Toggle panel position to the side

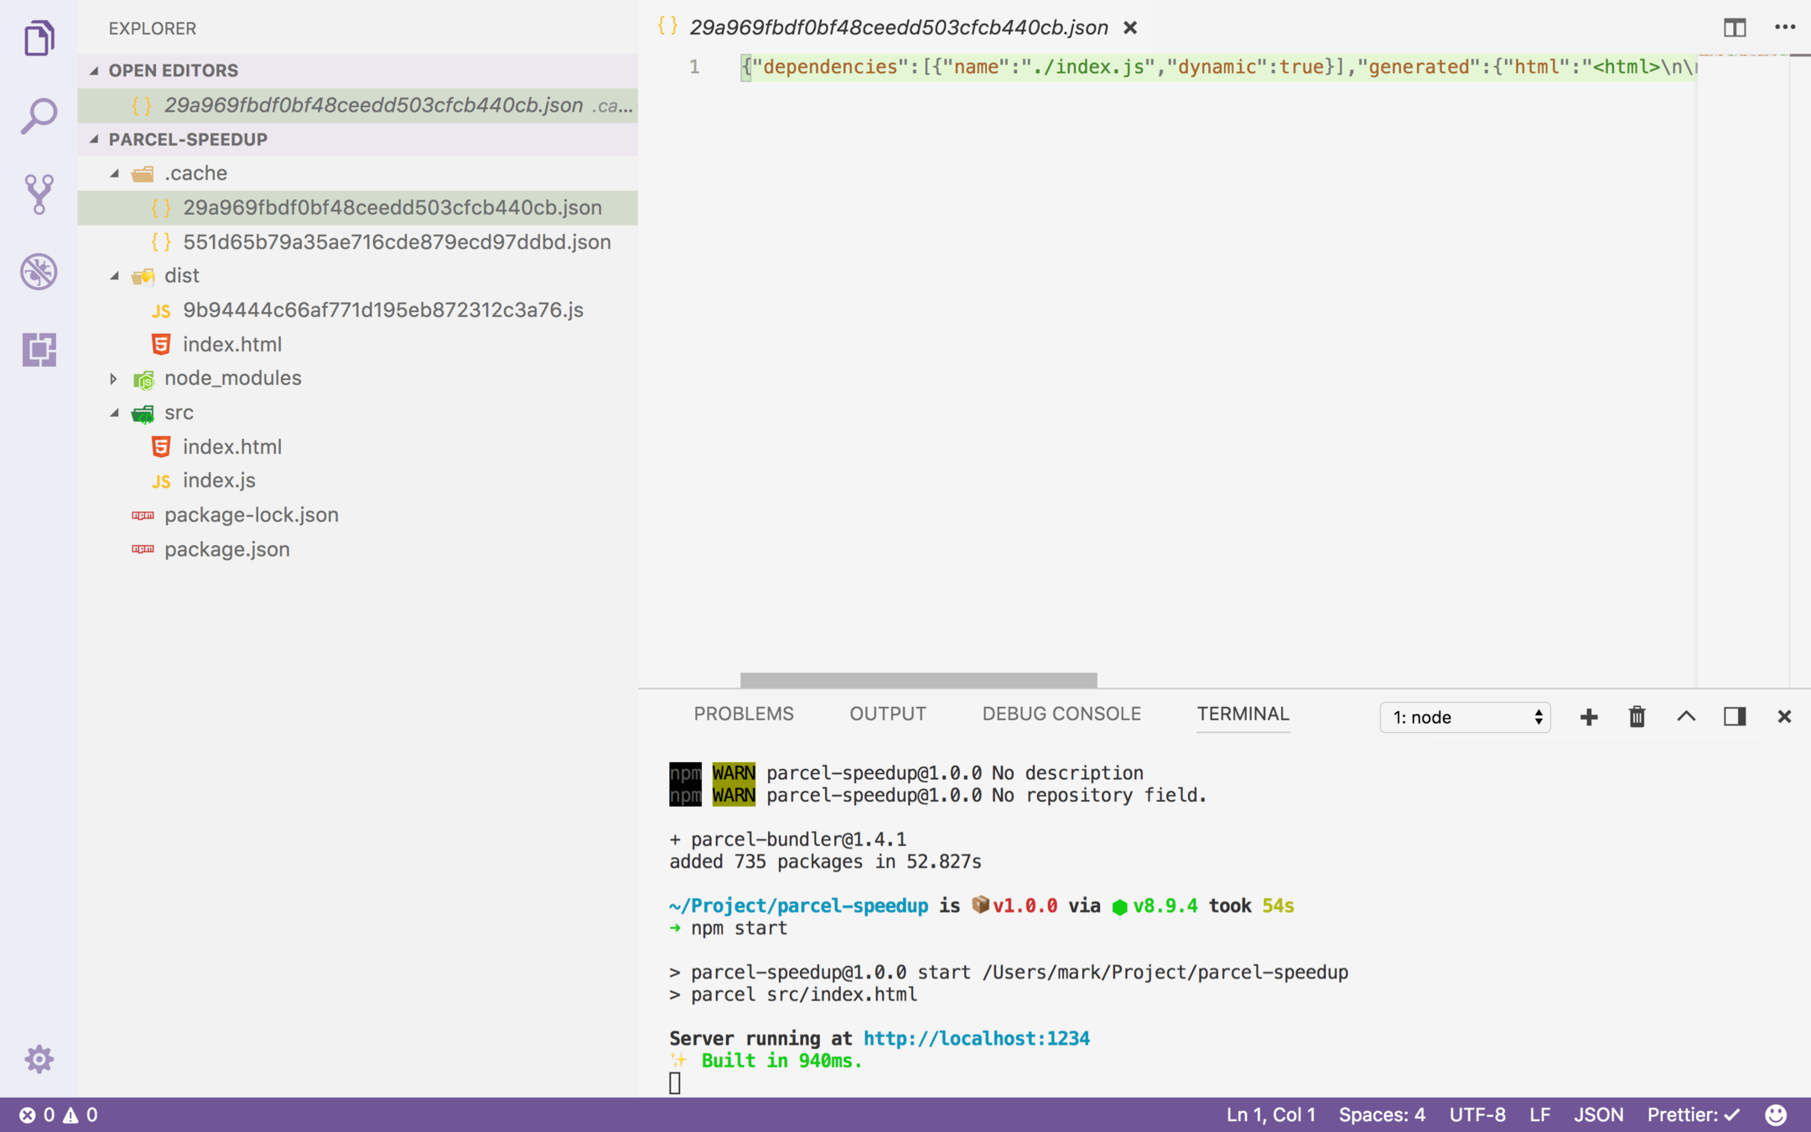click(1735, 717)
